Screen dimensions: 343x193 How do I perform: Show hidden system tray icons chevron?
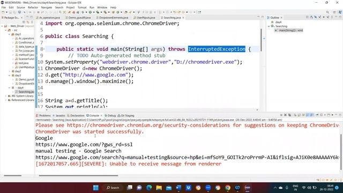(275, 188)
